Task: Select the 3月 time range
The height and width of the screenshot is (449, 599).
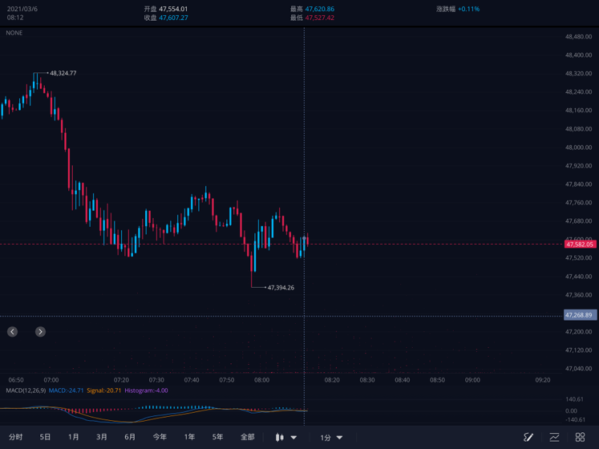Action: 102,437
